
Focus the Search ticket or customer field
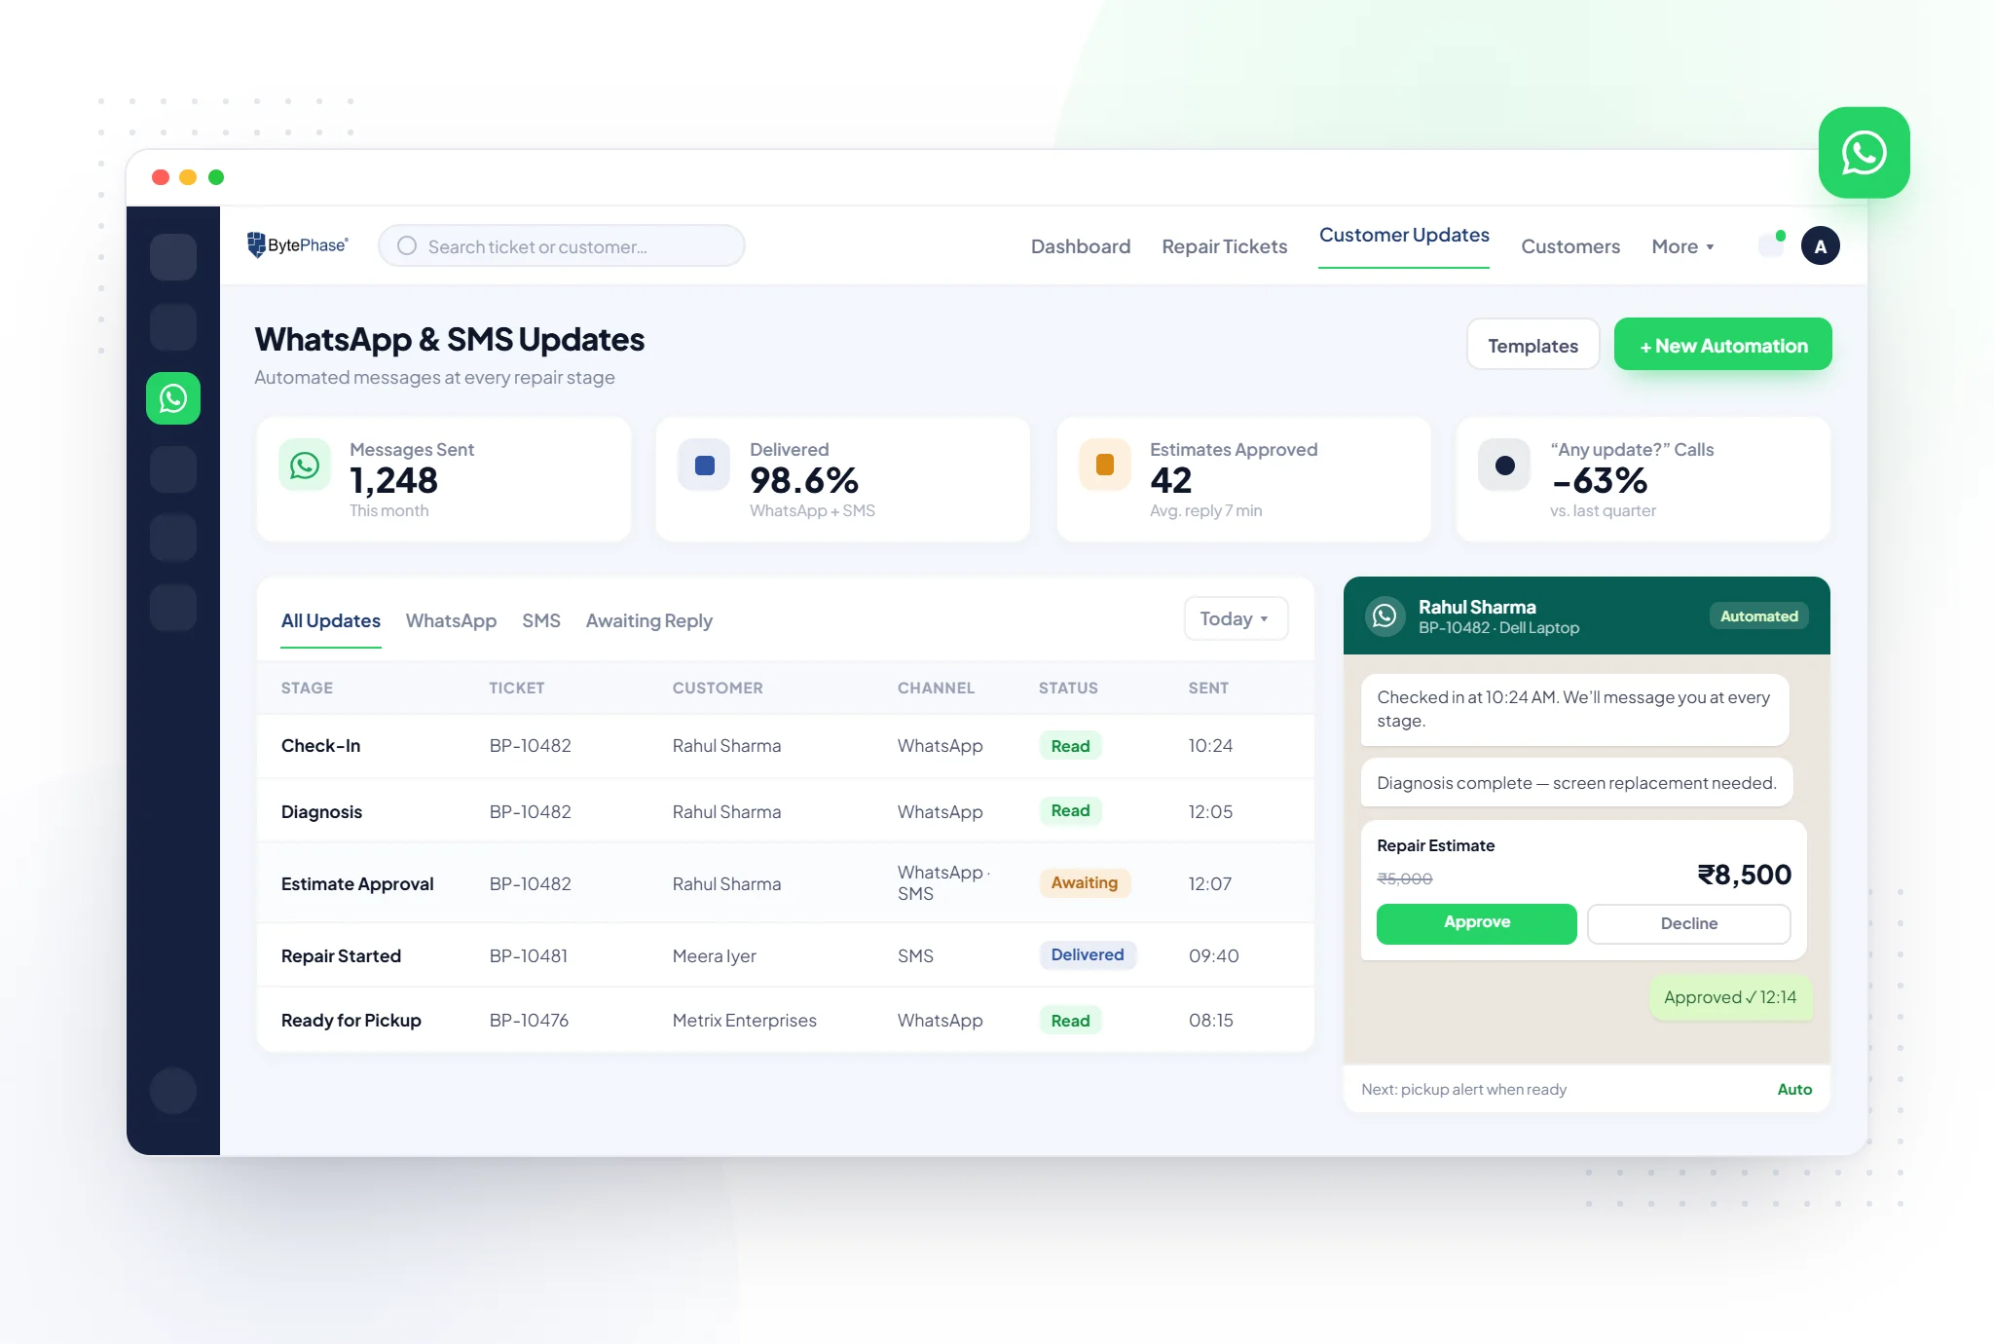(x=562, y=246)
